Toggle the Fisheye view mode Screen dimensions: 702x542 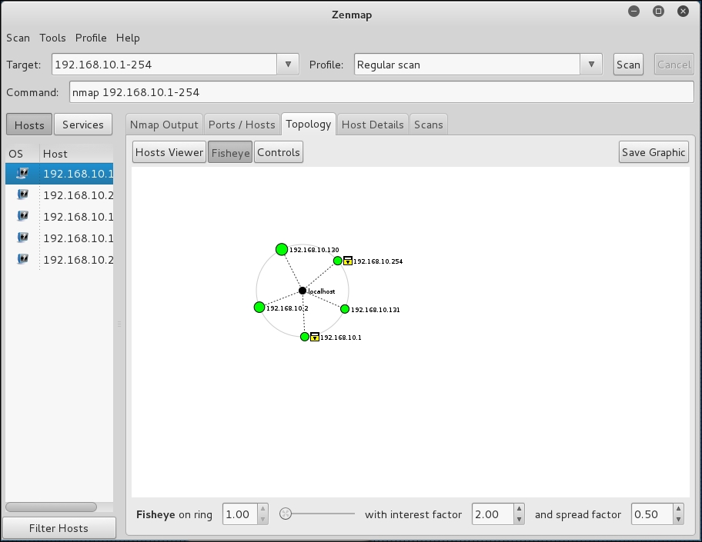[229, 151]
